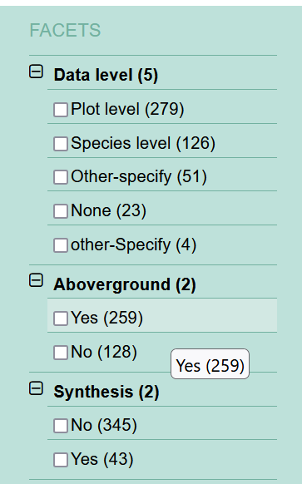Collapse the Data level facet icon
Viewport: 302px width, 484px height.
(36, 72)
